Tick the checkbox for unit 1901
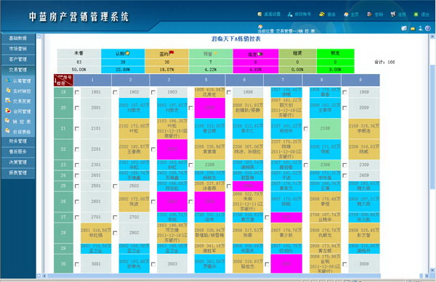 click(x=77, y=92)
